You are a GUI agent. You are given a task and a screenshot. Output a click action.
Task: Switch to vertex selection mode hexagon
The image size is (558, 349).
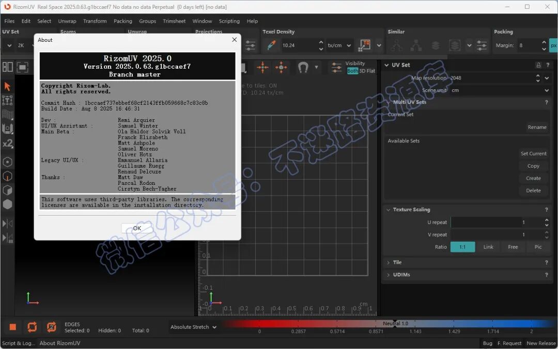tap(7, 162)
